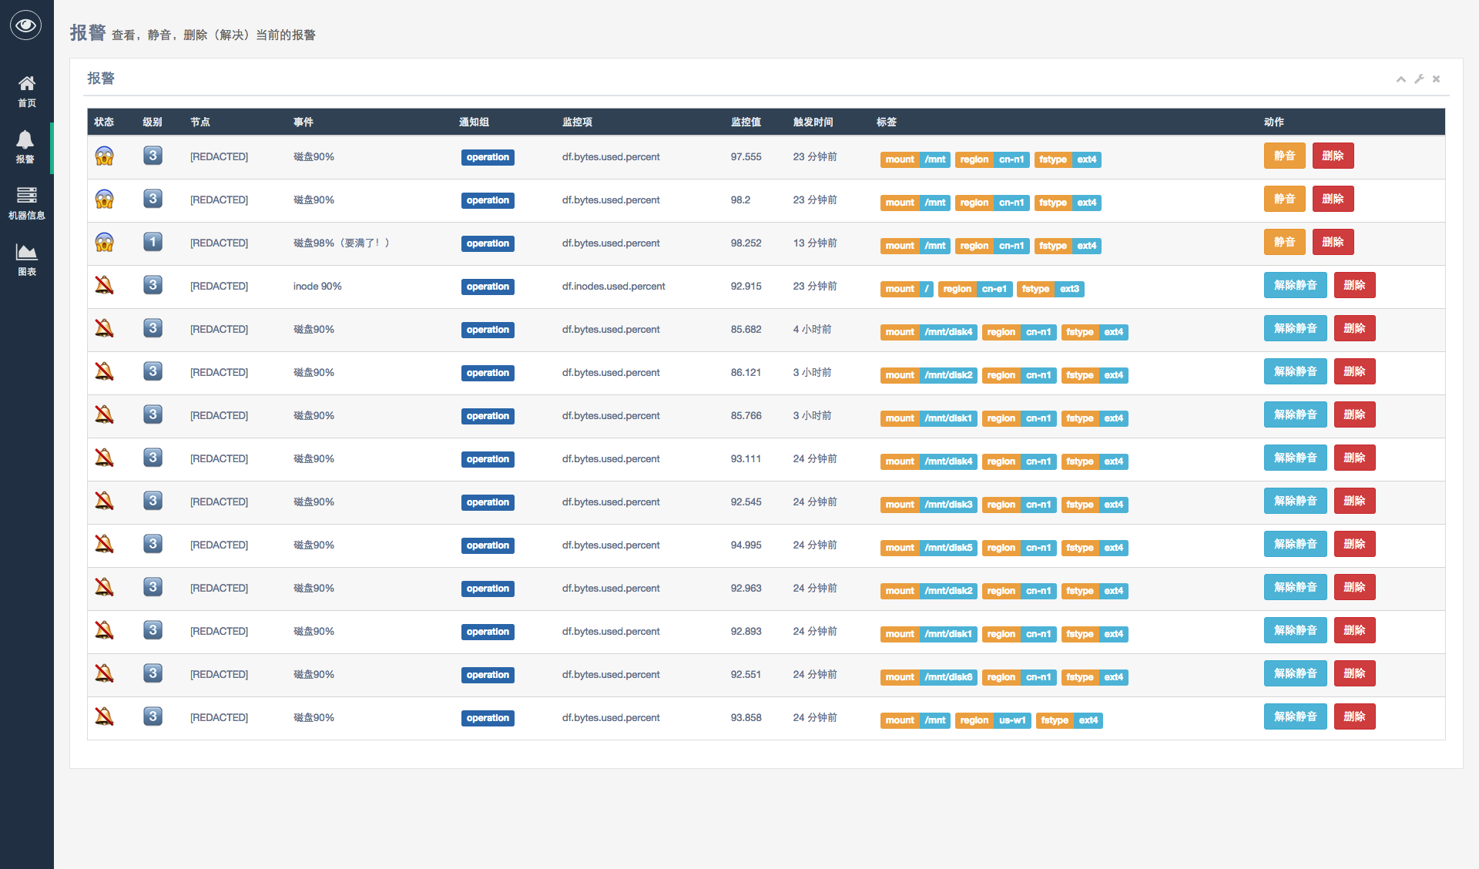Click the /mnt/disk6 mount tag

pos(948,677)
